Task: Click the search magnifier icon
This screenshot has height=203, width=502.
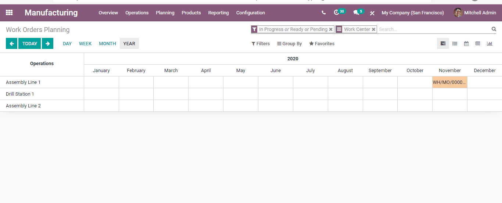Action: pyautogui.click(x=494, y=29)
